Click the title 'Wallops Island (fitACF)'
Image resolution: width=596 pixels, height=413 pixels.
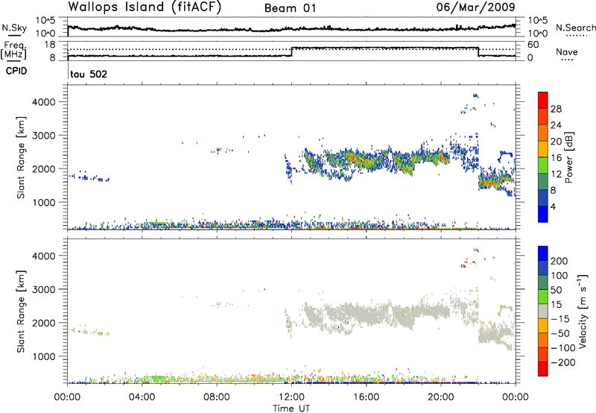tap(145, 7)
